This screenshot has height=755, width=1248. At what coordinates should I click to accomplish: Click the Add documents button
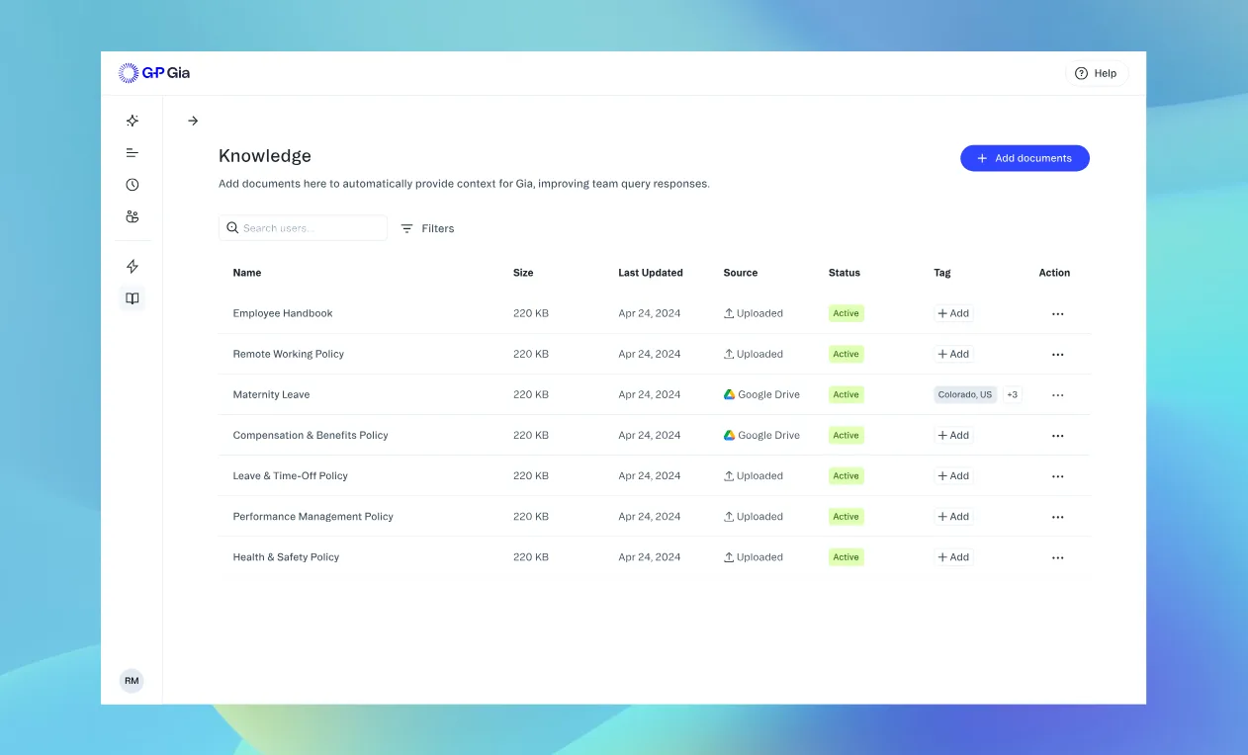coord(1025,158)
